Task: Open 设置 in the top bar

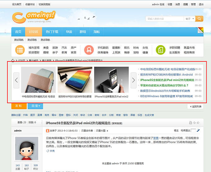Action: coord(170,4)
